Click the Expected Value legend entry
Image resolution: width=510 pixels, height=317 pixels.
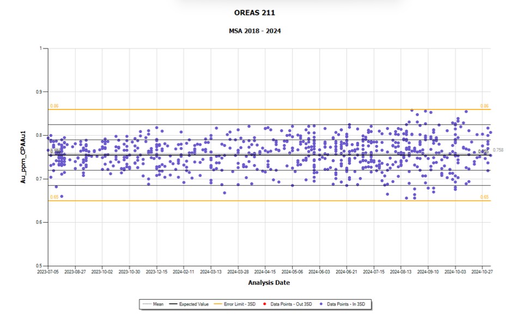click(189, 304)
